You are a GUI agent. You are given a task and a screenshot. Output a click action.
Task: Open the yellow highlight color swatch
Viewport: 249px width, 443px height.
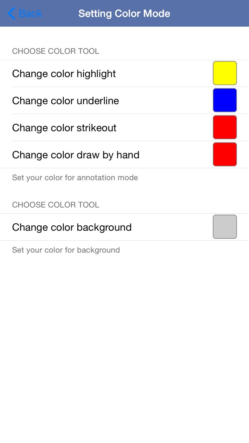225,73
